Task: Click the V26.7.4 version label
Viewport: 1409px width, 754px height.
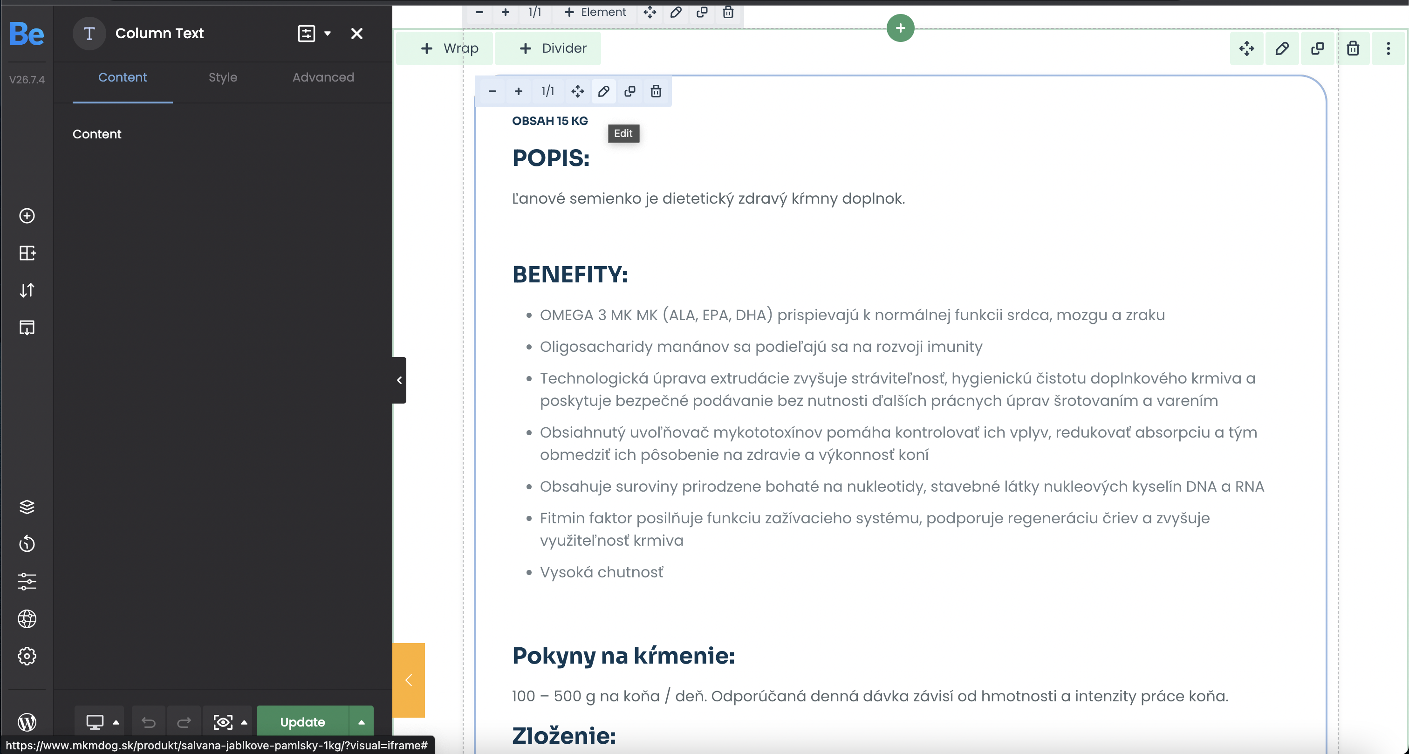Action: coord(27,80)
